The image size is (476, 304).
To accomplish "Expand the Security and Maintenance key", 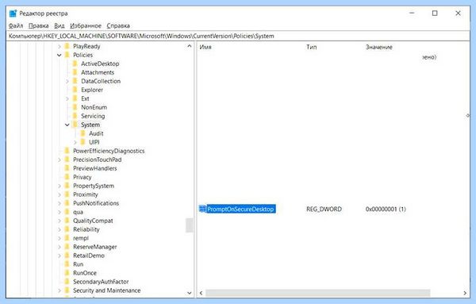I will click(59, 291).
